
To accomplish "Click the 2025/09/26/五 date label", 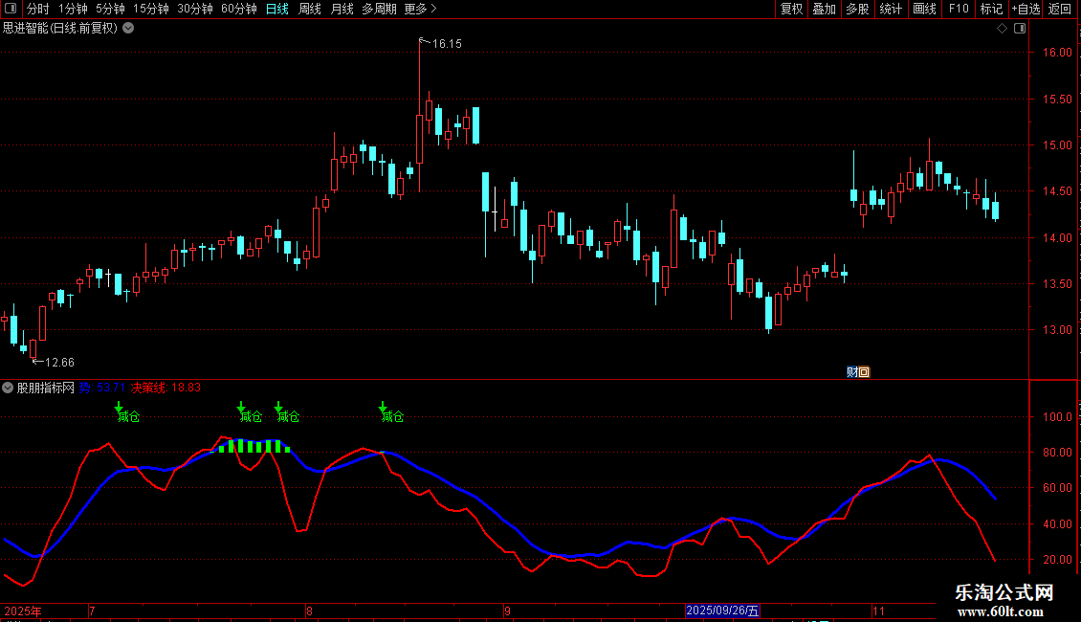I will point(722,611).
